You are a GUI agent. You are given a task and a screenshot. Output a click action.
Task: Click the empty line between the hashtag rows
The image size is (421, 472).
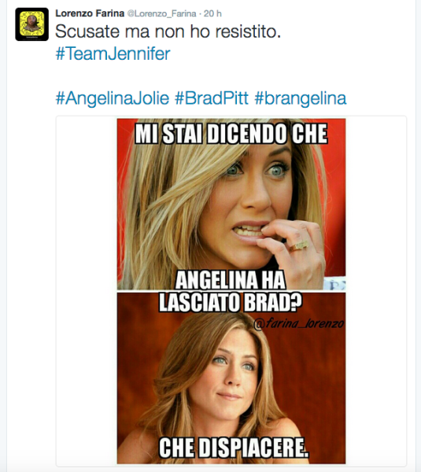pyautogui.click(x=201, y=76)
